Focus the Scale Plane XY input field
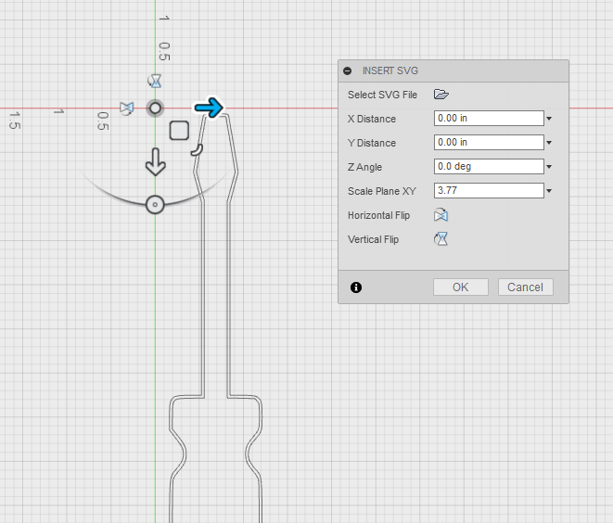The width and height of the screenshot is (613, 523). tap(489, 191)
